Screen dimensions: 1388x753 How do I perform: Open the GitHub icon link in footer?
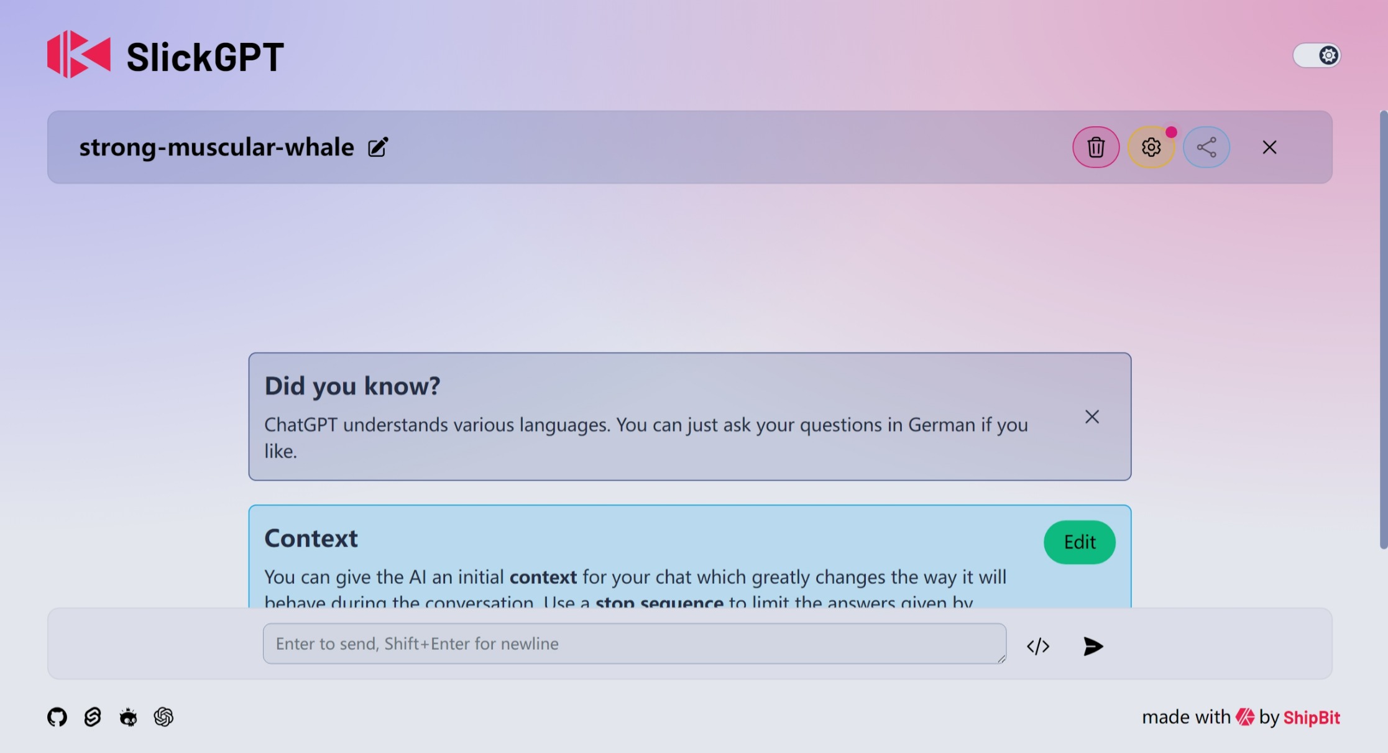[x=57, y=717]
